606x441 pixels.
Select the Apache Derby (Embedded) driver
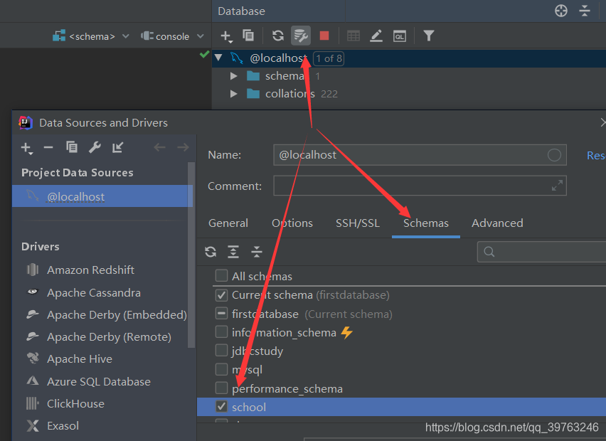tap(117, 314)
